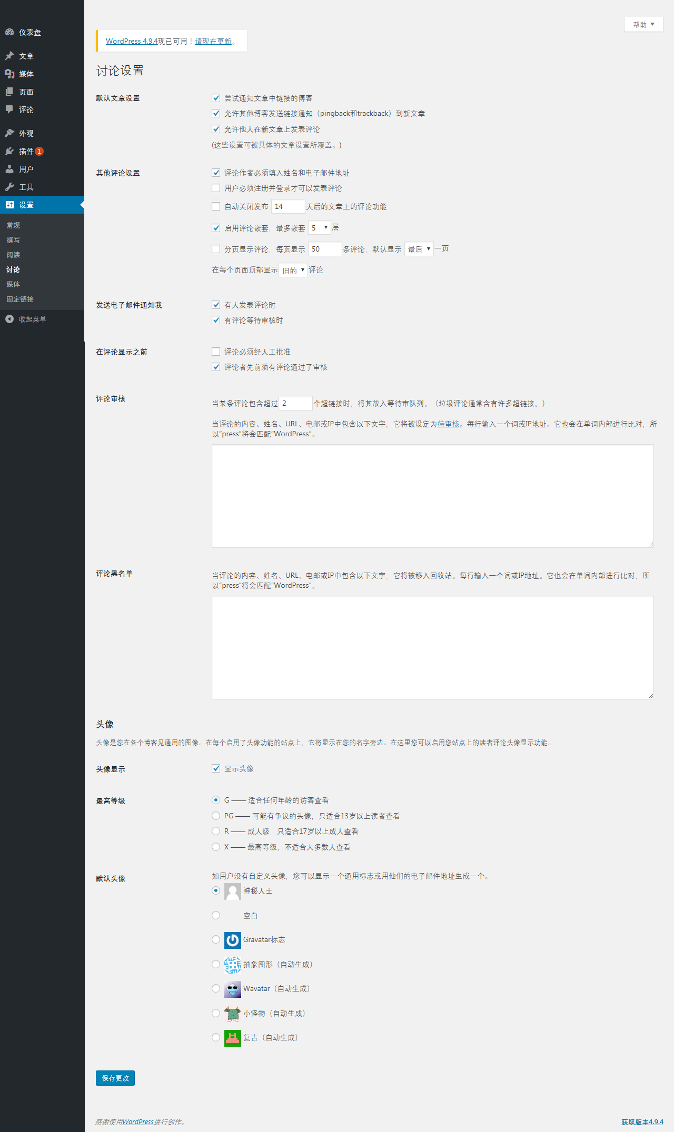Viewport: 674px width, 1132px height.
Task: Enable the 自动关闭发布 checkbox
Action: click(216, 206)
